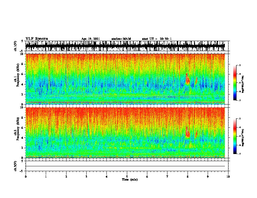
Task: Click the ch.2 spectrogram color scale bar
Action: tap(235, 136)
